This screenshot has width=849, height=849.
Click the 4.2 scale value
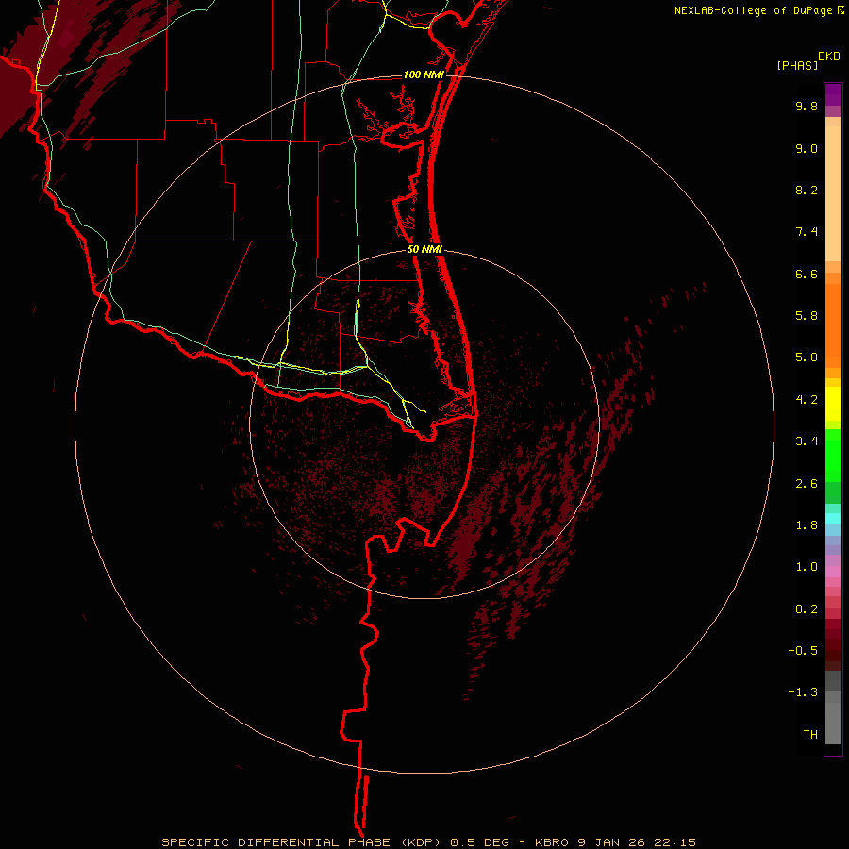point(807,400)
